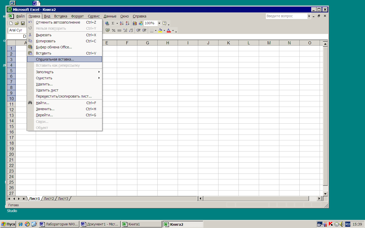Click the volume speaker tray icon
The height and width of the screenshot is (228, 365).
[x=342, y=224]
